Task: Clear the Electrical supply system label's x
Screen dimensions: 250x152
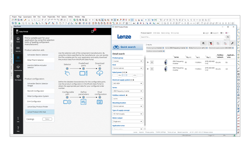Action: (134, 80)
